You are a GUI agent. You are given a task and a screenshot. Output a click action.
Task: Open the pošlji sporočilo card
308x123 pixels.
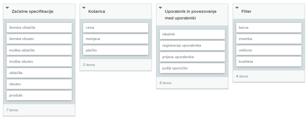[x=192, y=68]
